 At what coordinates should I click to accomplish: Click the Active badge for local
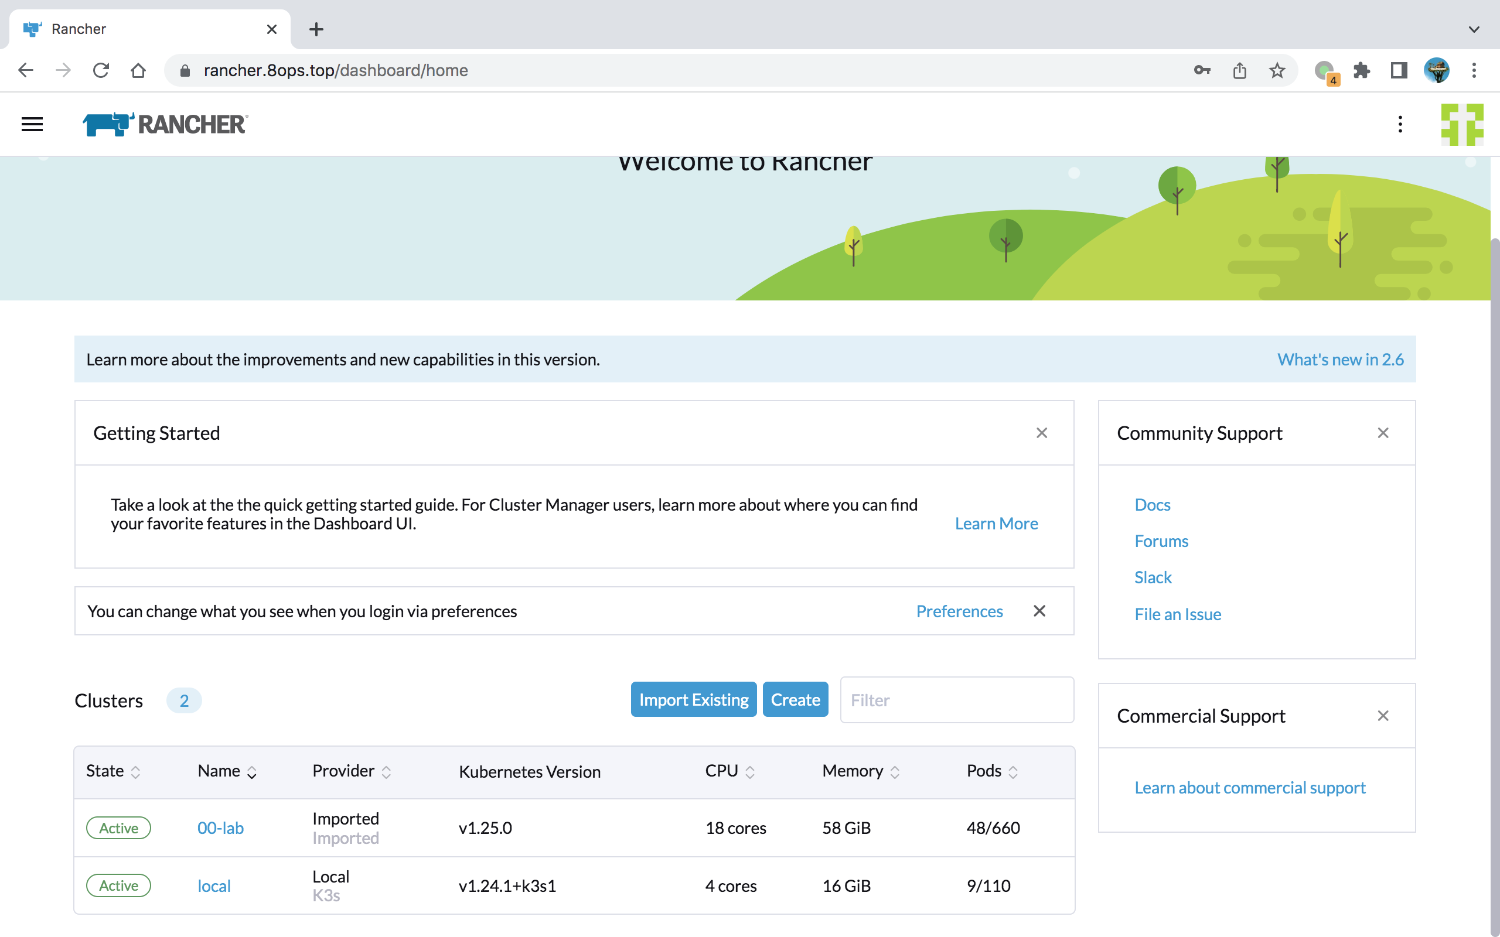[118, 885]
